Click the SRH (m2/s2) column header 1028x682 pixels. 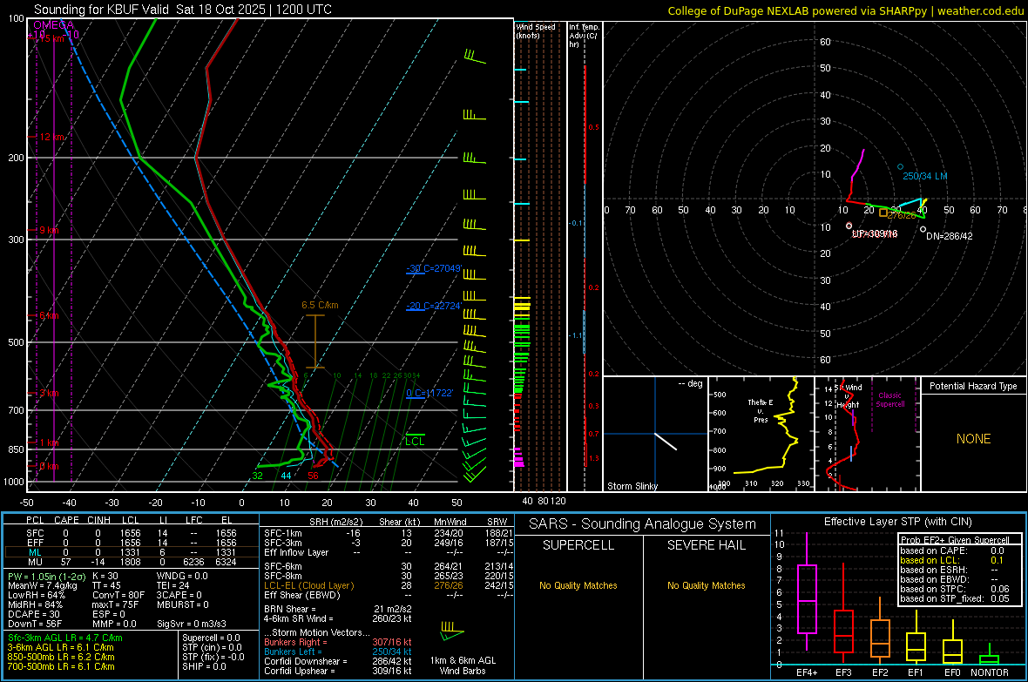(x=335, y=522)
